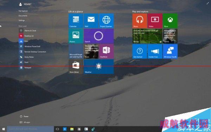Click the Windows Start button
Image resolution: width=211 pixels, height=132 pixels.
coord(4,129)
